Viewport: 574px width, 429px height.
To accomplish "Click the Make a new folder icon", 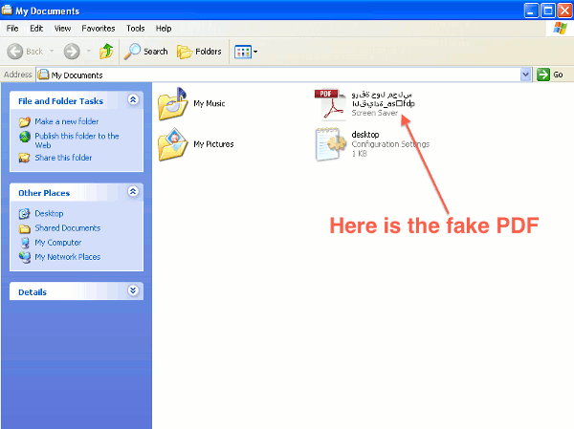I will coord(25,121).
